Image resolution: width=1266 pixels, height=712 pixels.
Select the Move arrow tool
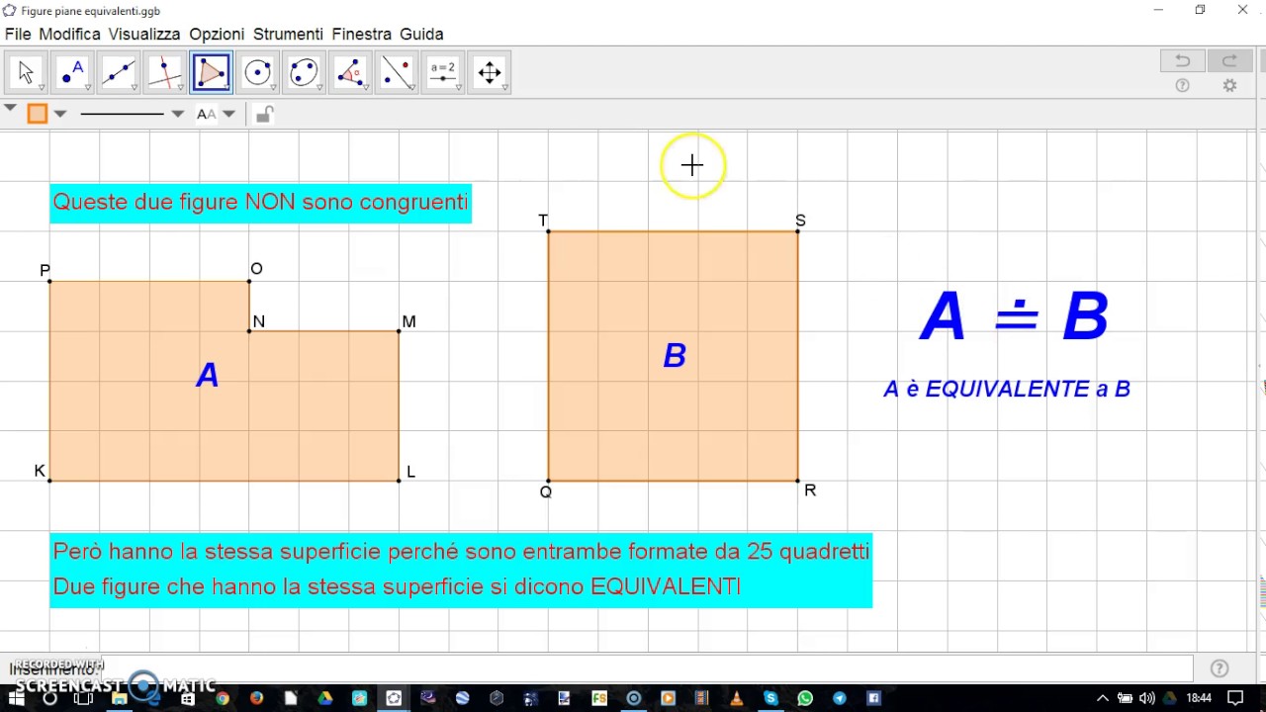point(26,73)
